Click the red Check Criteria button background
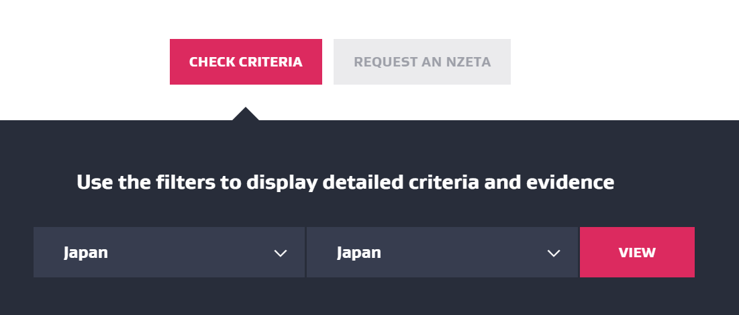This screenshot has height=315, width=739. pyautogui.click(x=246, y=76)
